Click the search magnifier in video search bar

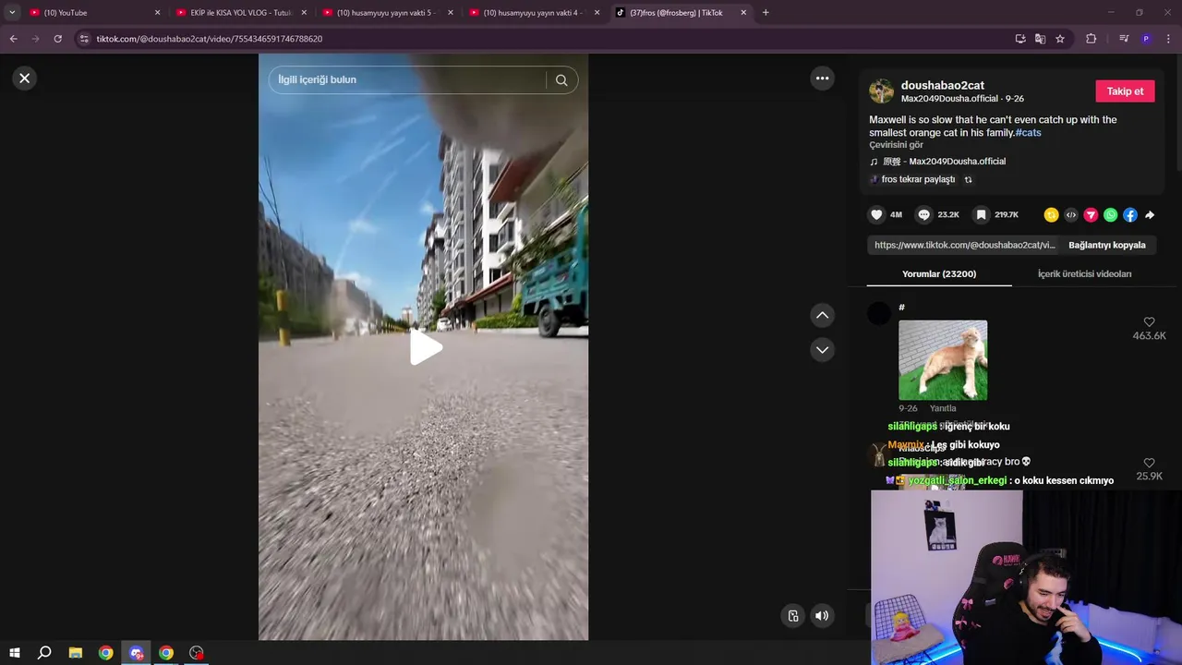pyautogui.click(x=561, y=80)
